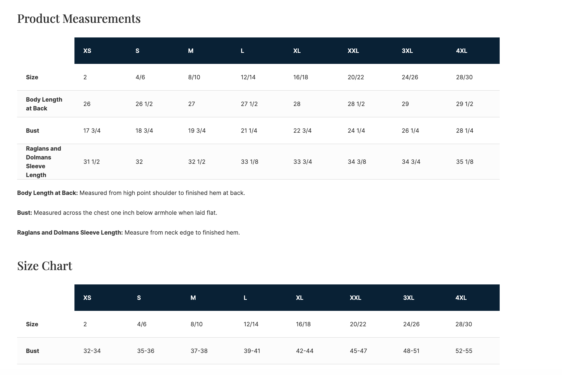The height and width of the screenshot is (375, 562).
Task: Select the 26 1/2 body length cell
Action: (144, 104)
